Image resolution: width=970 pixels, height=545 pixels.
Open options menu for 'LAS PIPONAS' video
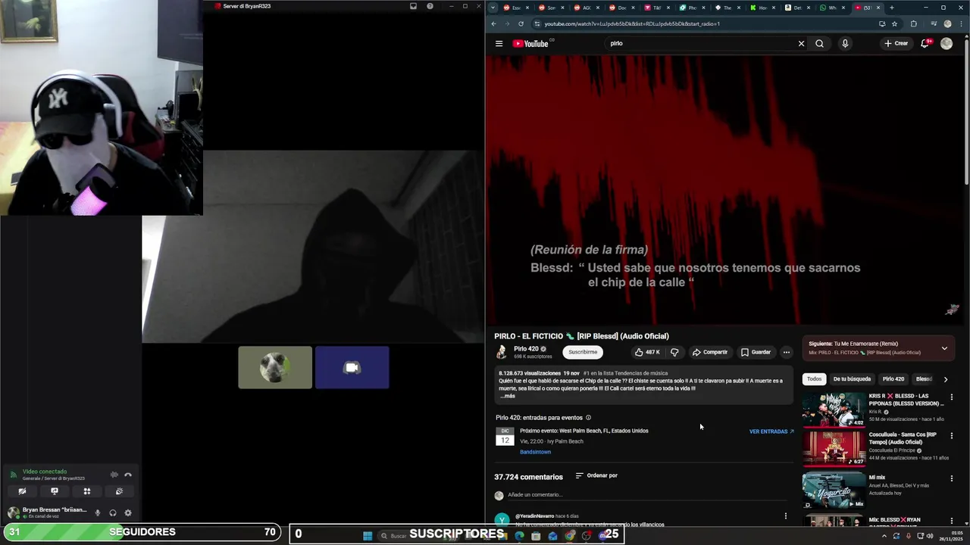point(952,397)
